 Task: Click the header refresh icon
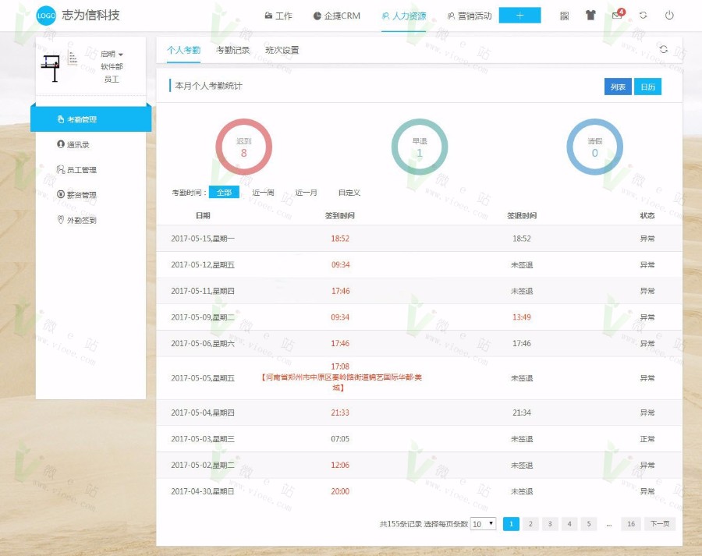point(643,16)
